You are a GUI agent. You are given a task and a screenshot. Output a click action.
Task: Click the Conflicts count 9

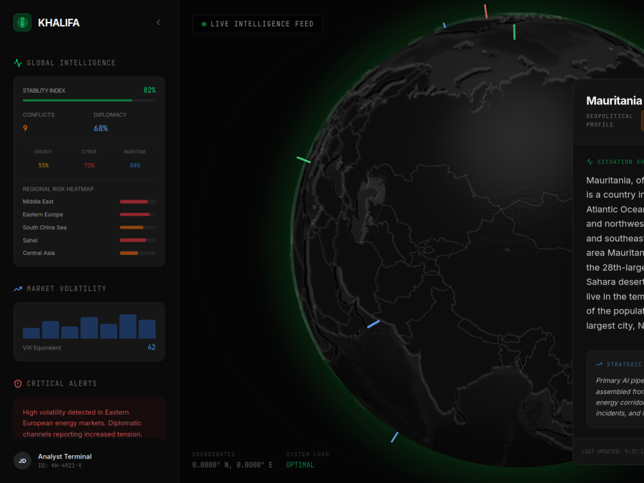pyautogui.click(x=25, y=128)
